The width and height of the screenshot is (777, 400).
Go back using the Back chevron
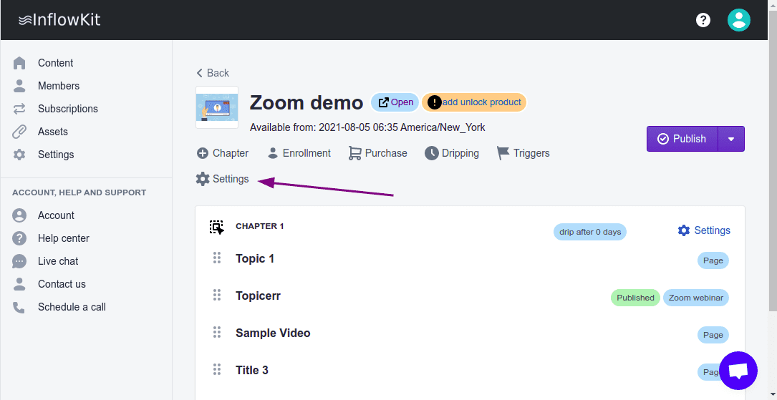coord(201,73)
